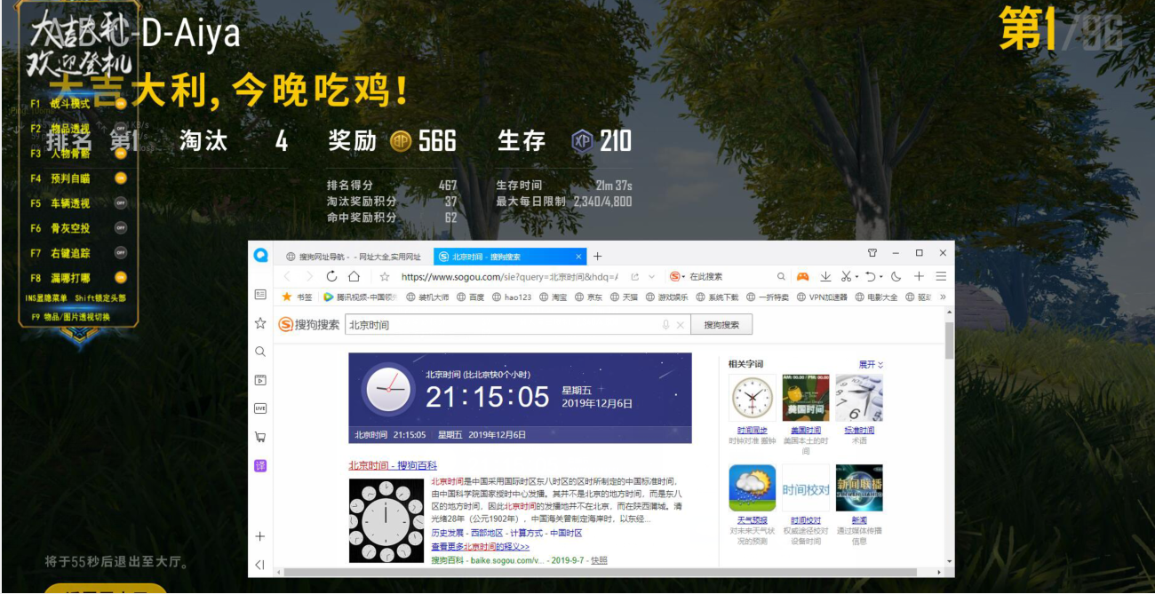Screen dimensions: 1155x594
Task: Close the 北京时间 - 搜狗搜索 tab
Action: 579,257
